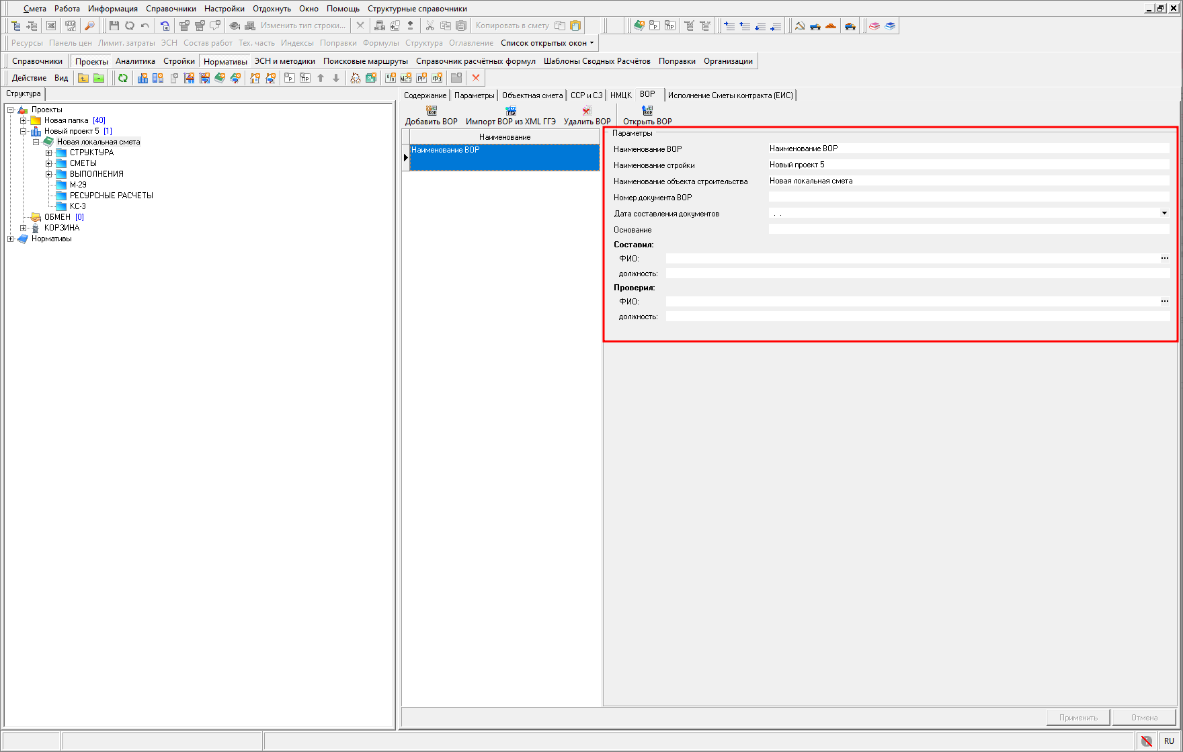Expand the Новая папка tree node
Screen dimensions: 1183x752
pyautogui.click(x=24, y=120)
